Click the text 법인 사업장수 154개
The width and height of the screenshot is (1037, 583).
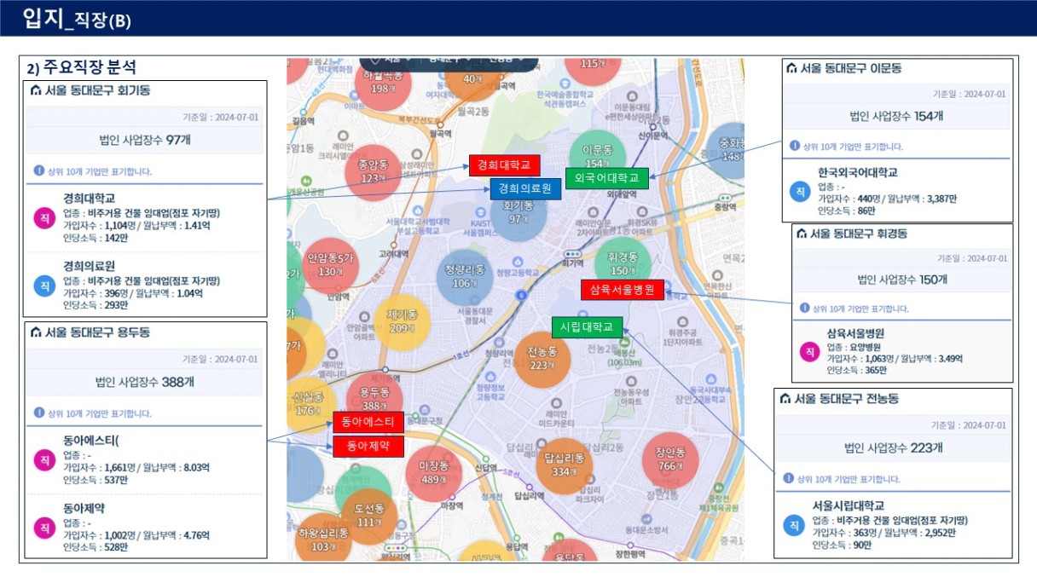click(x=896, y=116)
